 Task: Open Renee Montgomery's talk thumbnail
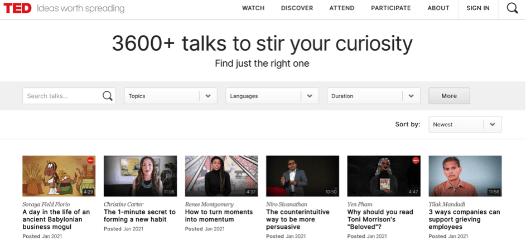pos(221,176)
